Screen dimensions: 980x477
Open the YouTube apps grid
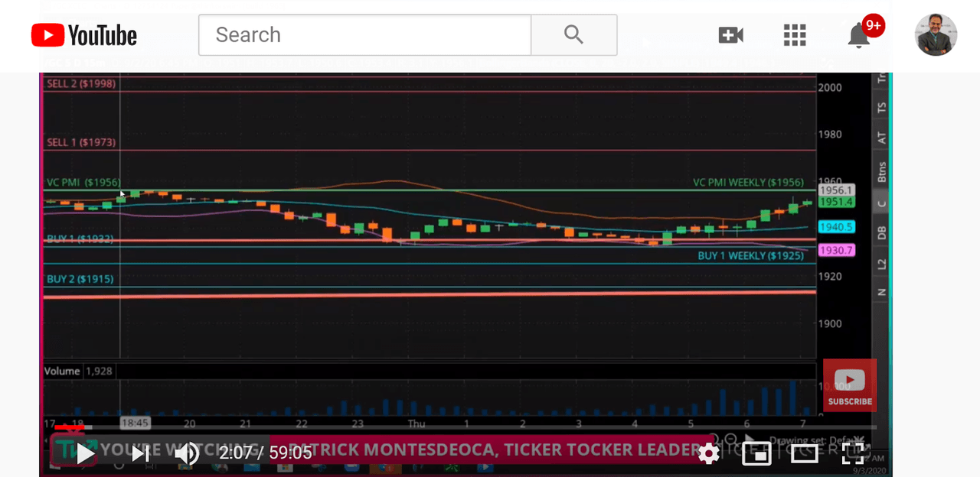click(x=795, y=34)
